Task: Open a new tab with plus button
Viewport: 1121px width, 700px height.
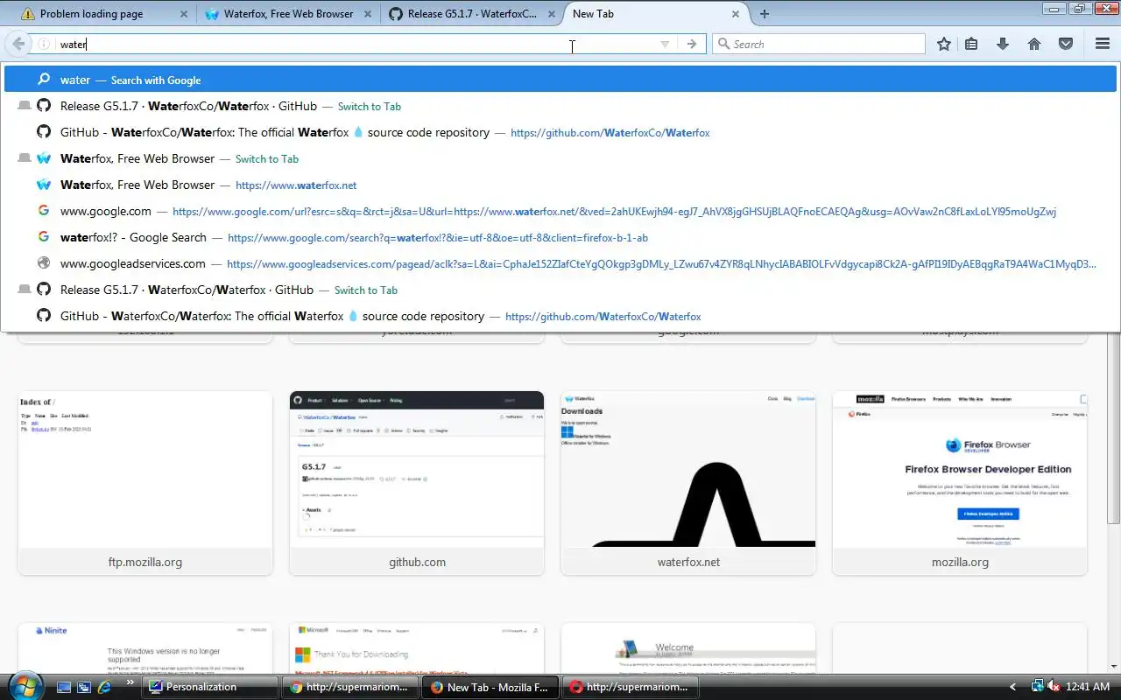Action: [765, 14]
